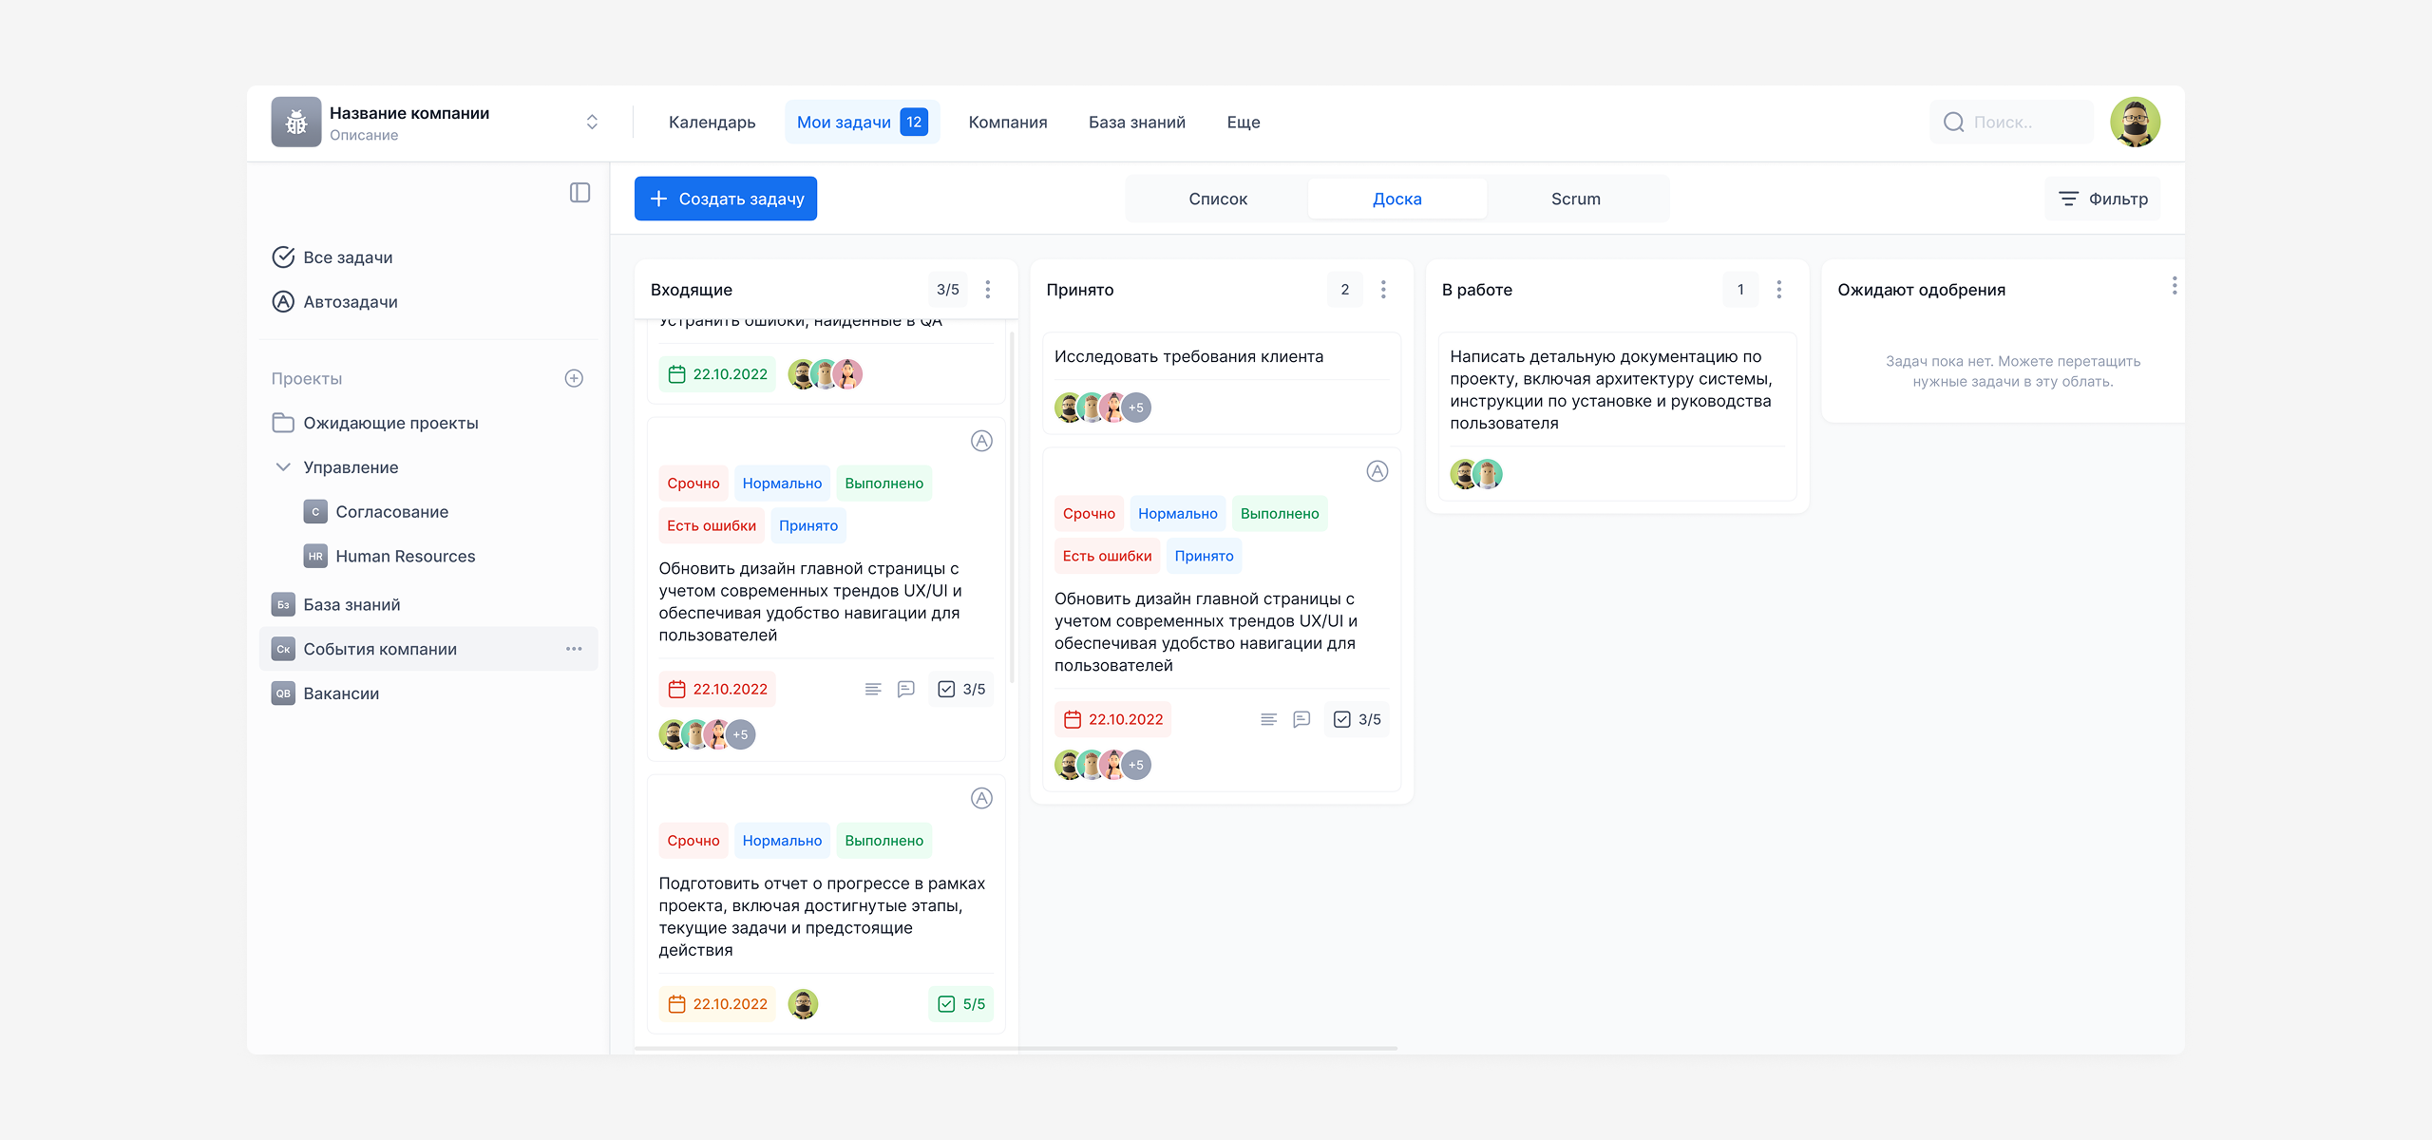Click comment icon on Принято card

1301,720
